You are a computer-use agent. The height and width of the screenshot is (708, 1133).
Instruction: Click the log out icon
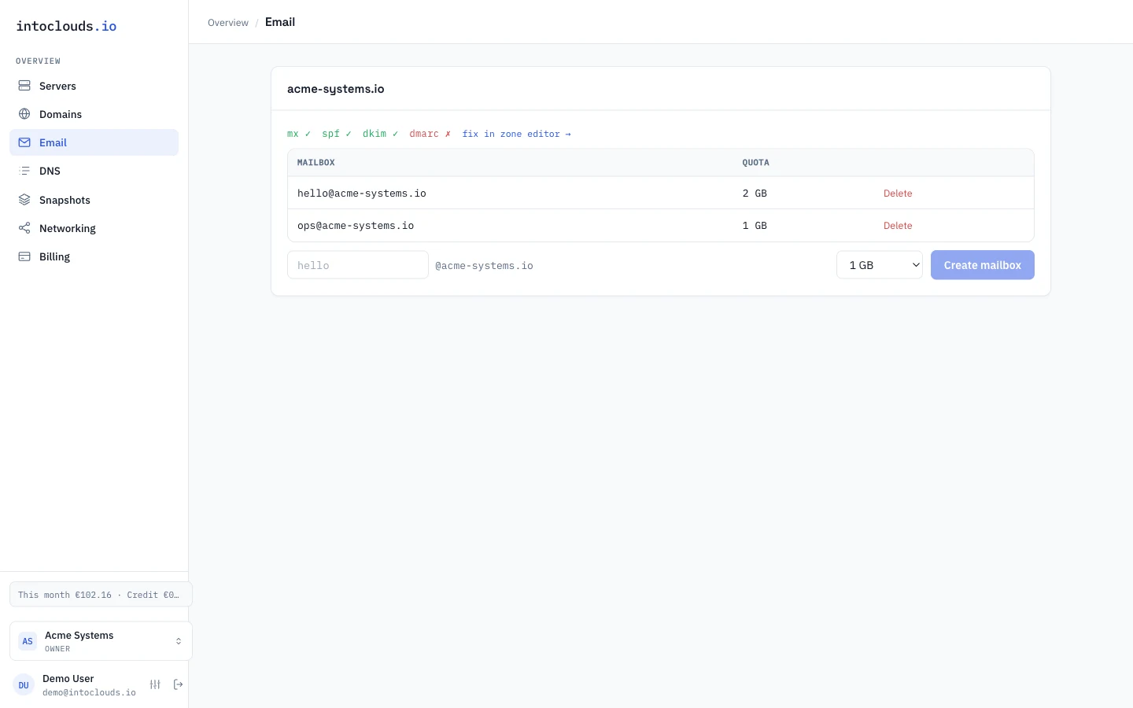tap(178, 684)
